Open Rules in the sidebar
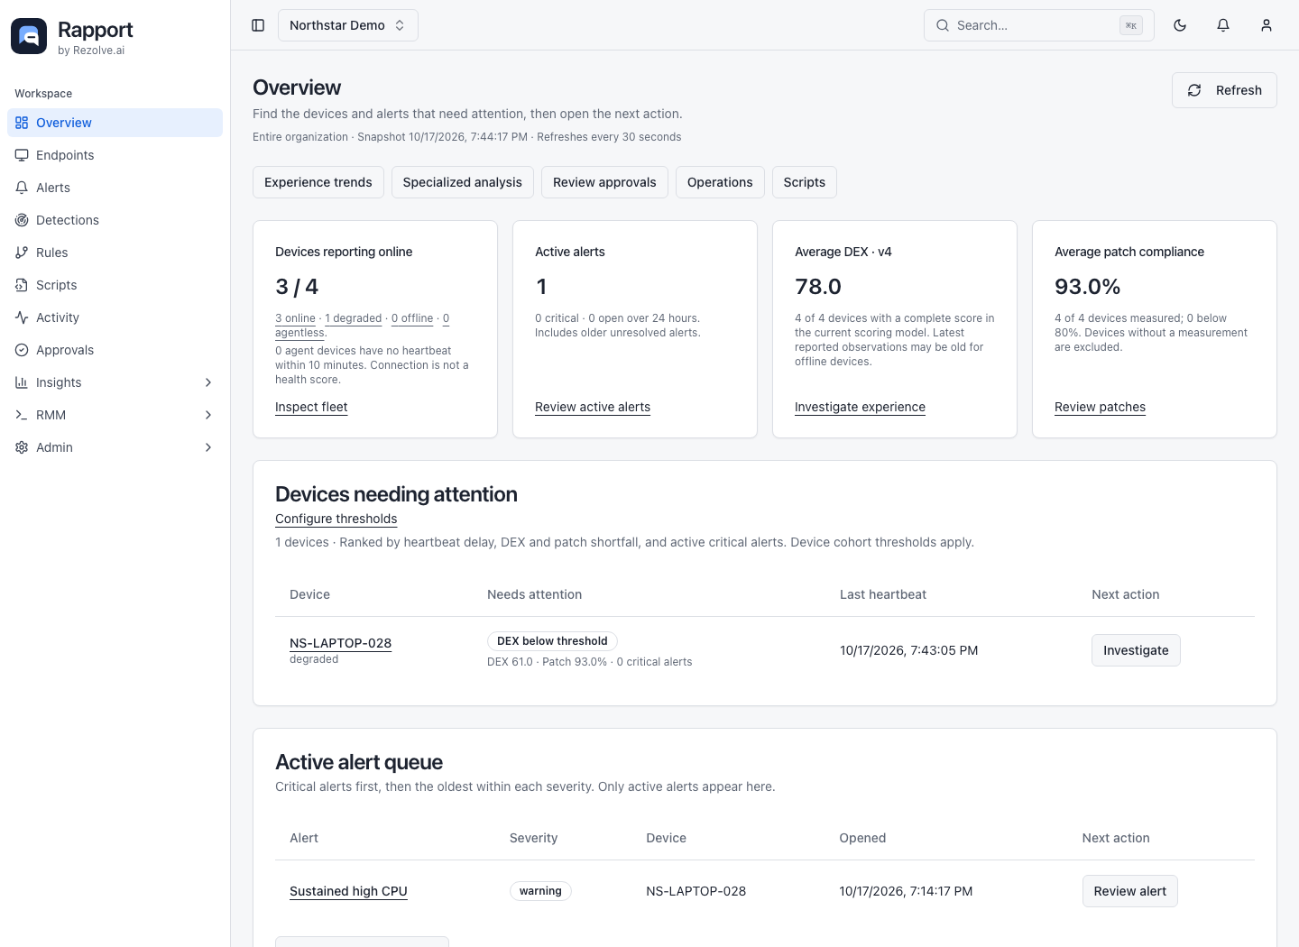1299x947 pixels. click(115, 253)
